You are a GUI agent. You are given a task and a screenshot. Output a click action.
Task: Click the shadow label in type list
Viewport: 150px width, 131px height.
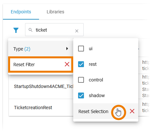[97, 95]
